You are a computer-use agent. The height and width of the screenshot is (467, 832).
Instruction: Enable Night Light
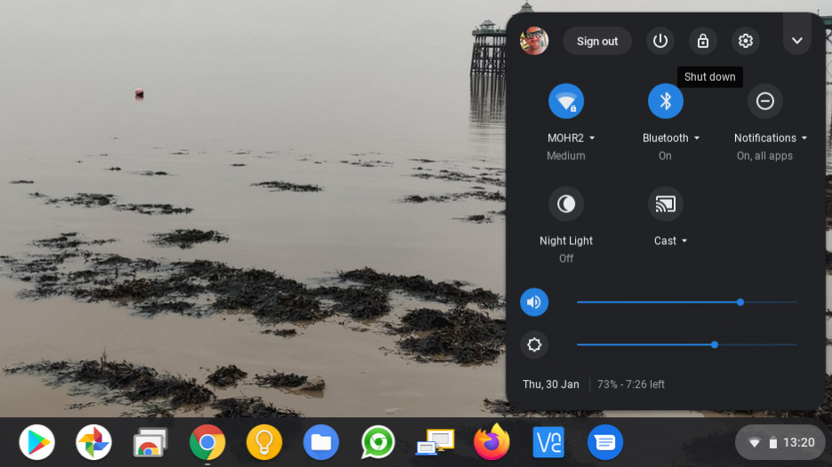click(x=566, y=203)
